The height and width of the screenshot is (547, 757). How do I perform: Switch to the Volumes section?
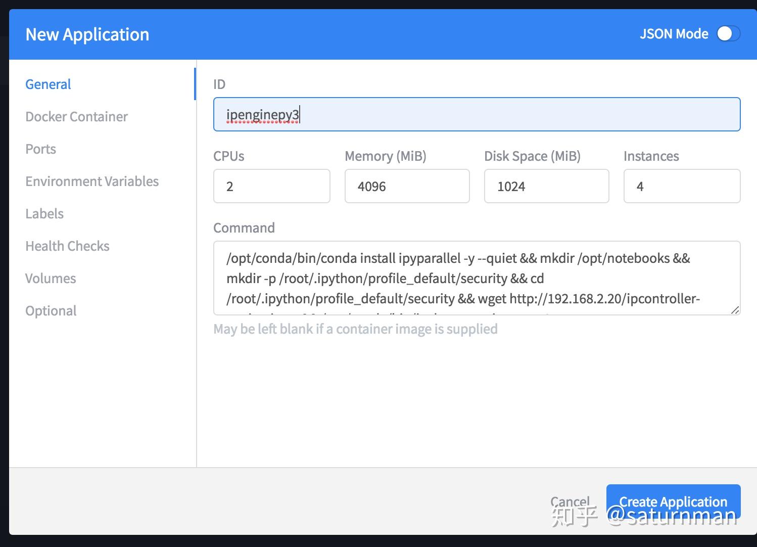[x=51, y=279]
